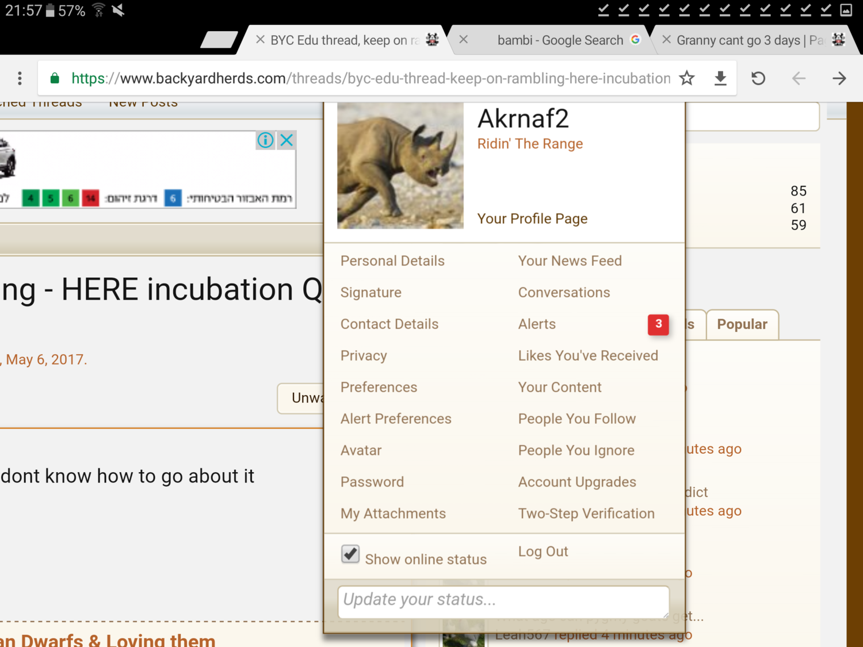This screenshot has height=647, width=863.
Task: Go back with the left arrow
Action: (x=799, y=78)
